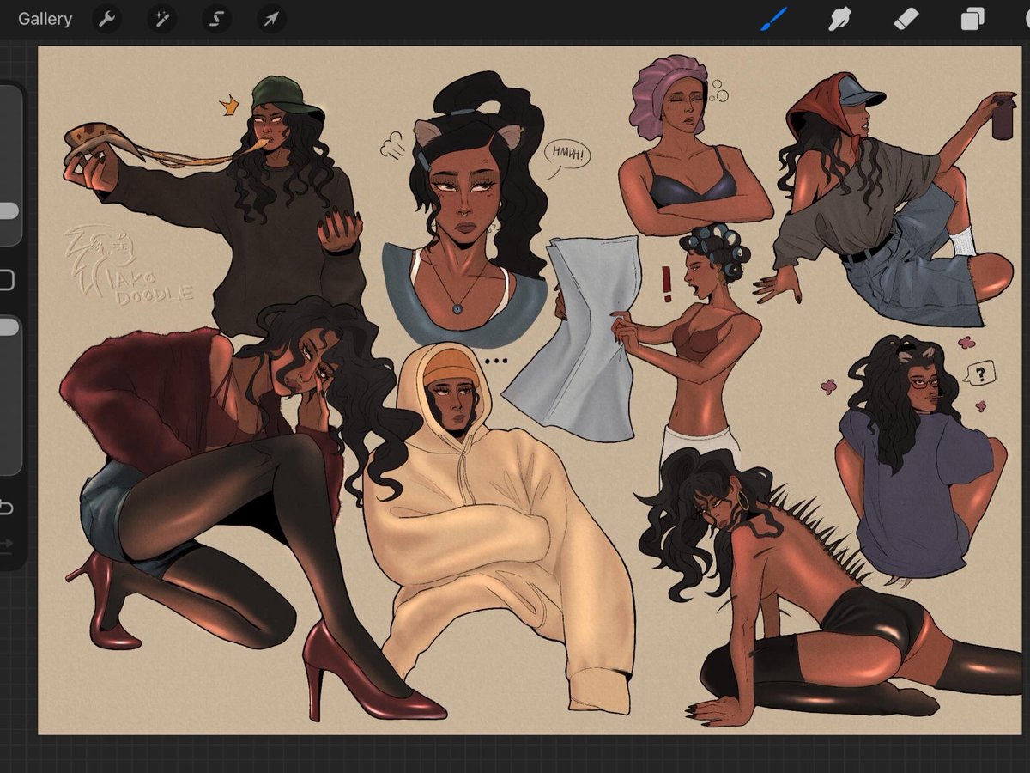Tap the square Modify button in sidebar
The height and width of the screenshot is (773, 1030).
[6, 280]
